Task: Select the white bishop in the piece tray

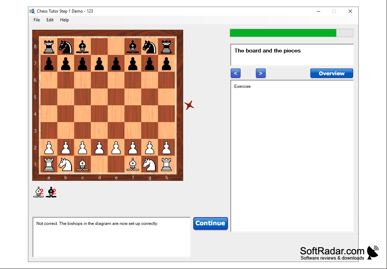Action: [x=38, y=192]
